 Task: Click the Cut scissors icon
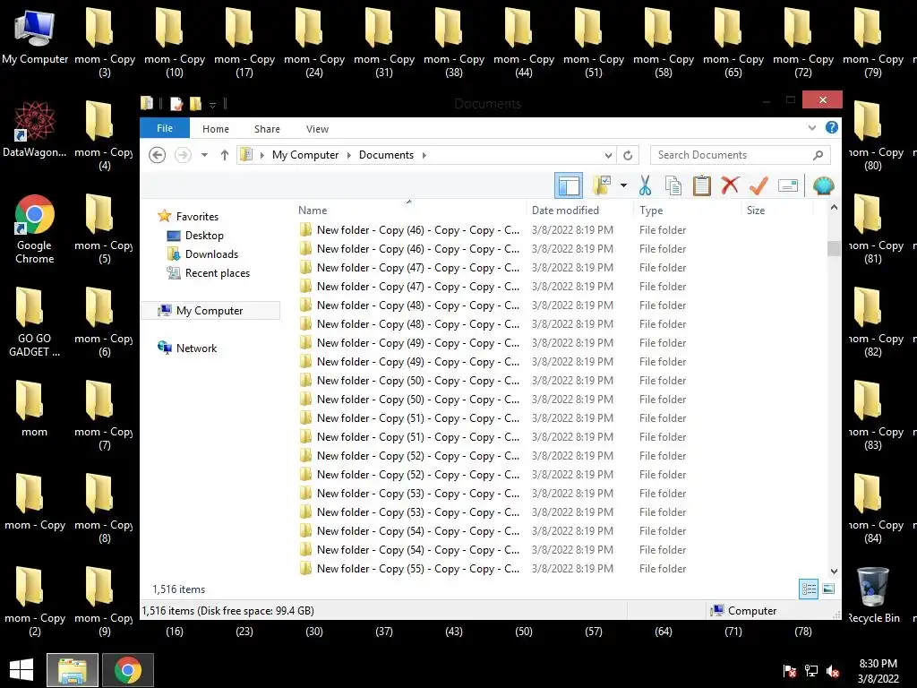645,185
